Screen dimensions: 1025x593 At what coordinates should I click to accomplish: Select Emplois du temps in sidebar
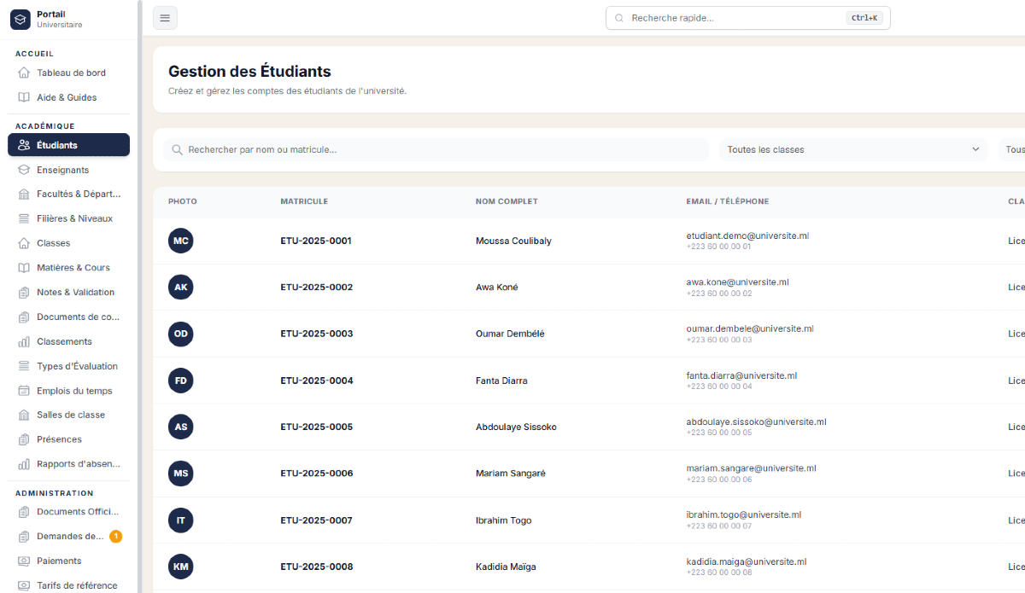point(68,391)
